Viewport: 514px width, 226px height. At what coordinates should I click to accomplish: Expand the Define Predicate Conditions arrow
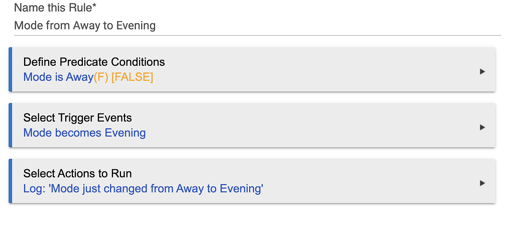(x=482, y=72)
